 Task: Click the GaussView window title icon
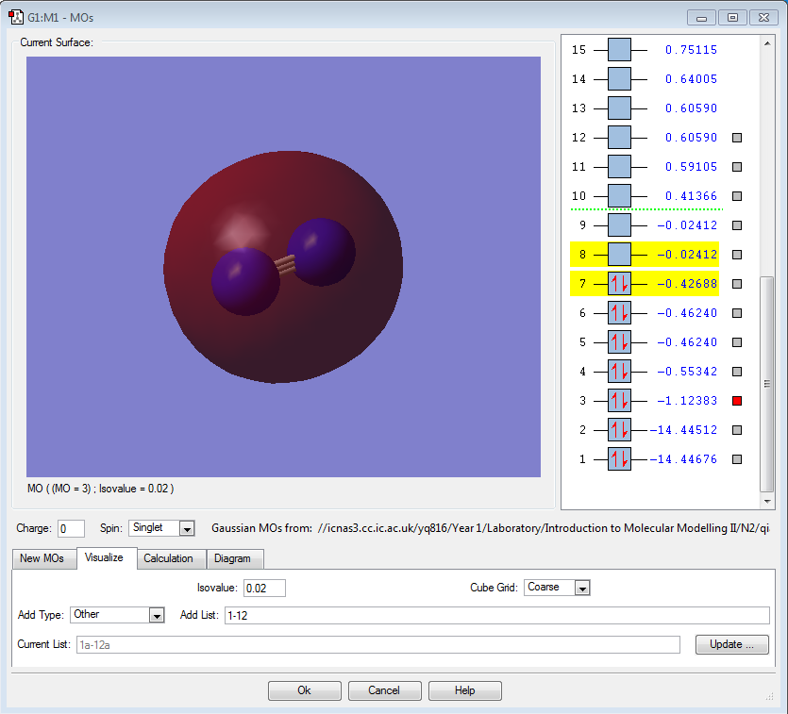point(16,17)
